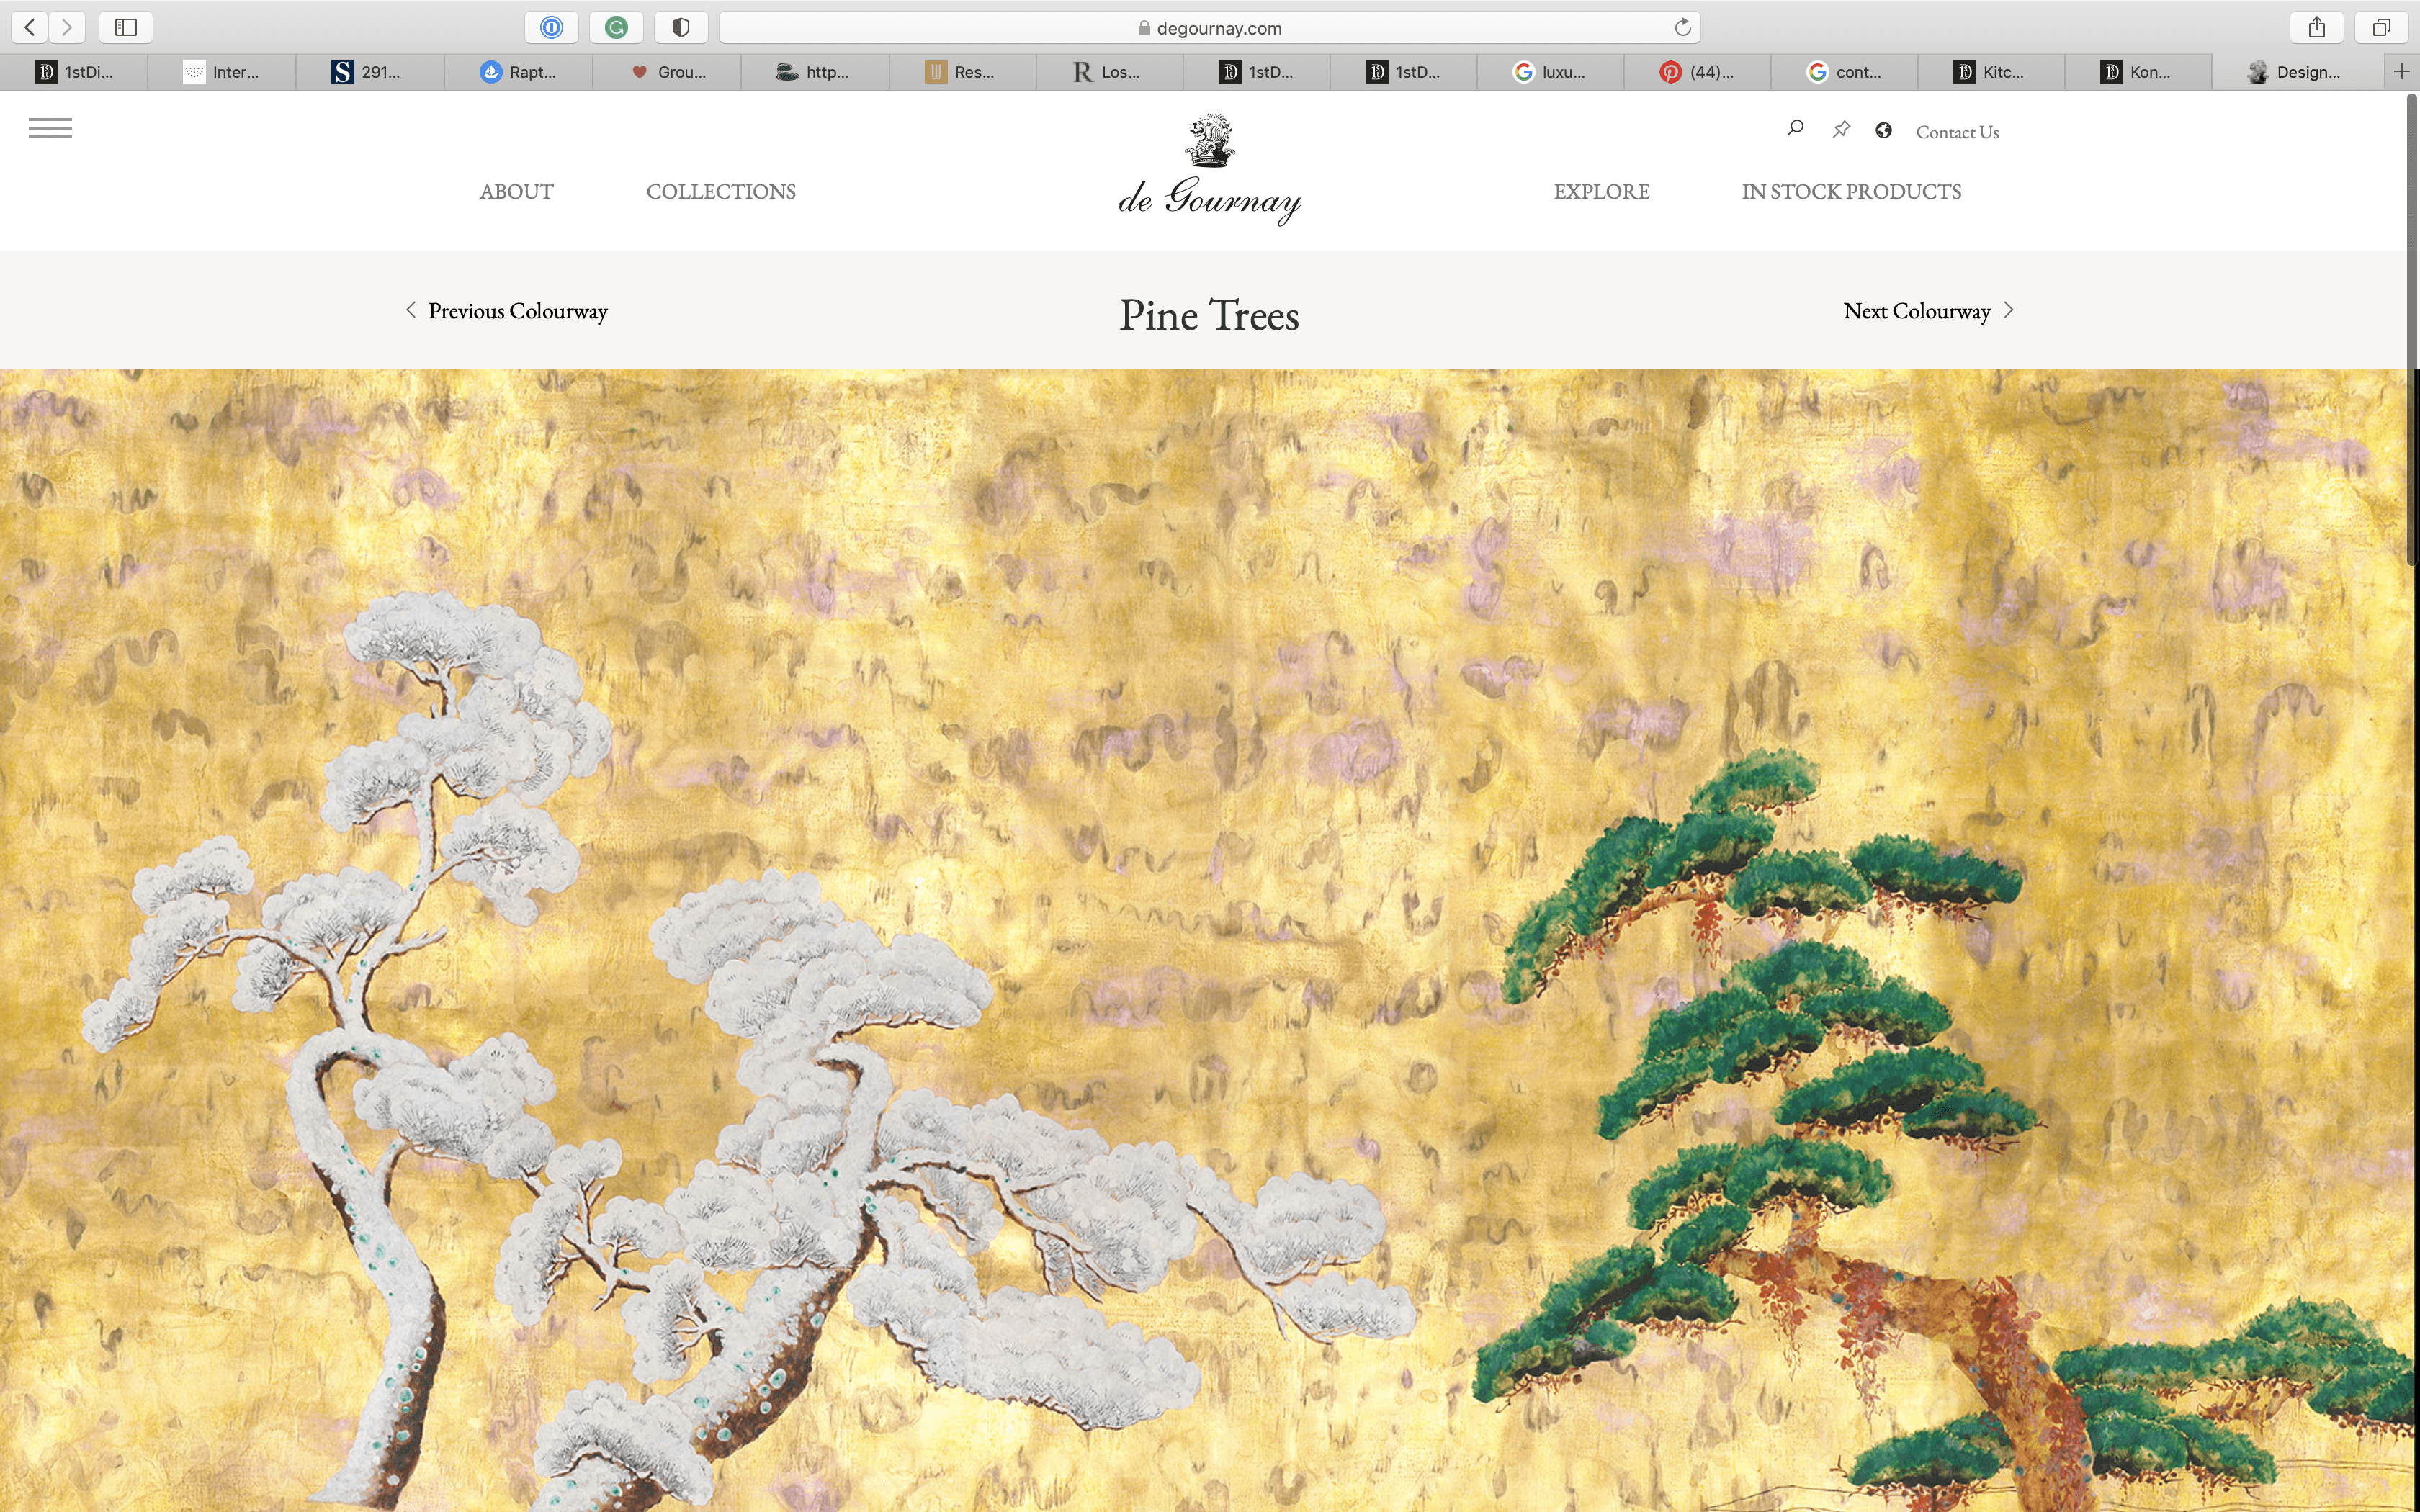Screen dimensions: 2420x1512
Task: Open the privacy shield icon
Action: coord(681,27)
